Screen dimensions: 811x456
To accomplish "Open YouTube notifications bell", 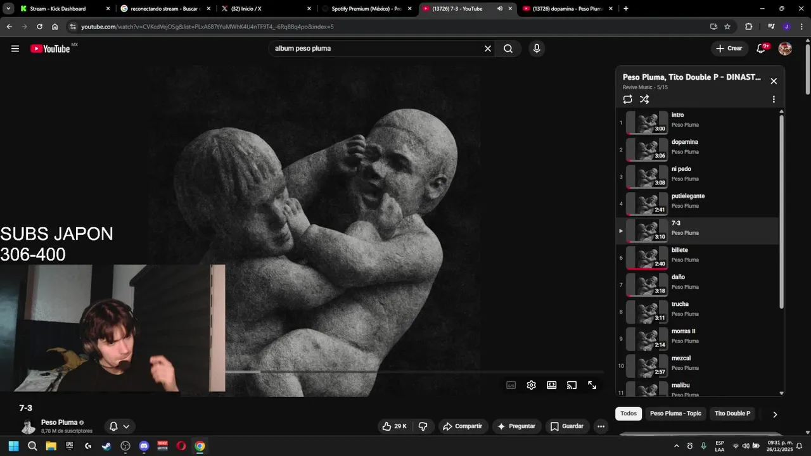I will point(762,49).
